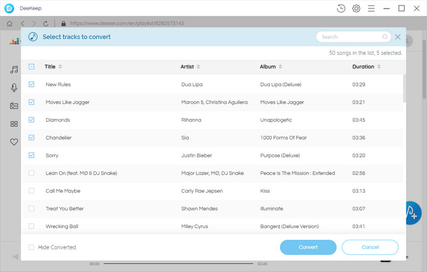Click the Shawn Mendes artist cell
Screen dimensions: 427x272
pos(199,209)
